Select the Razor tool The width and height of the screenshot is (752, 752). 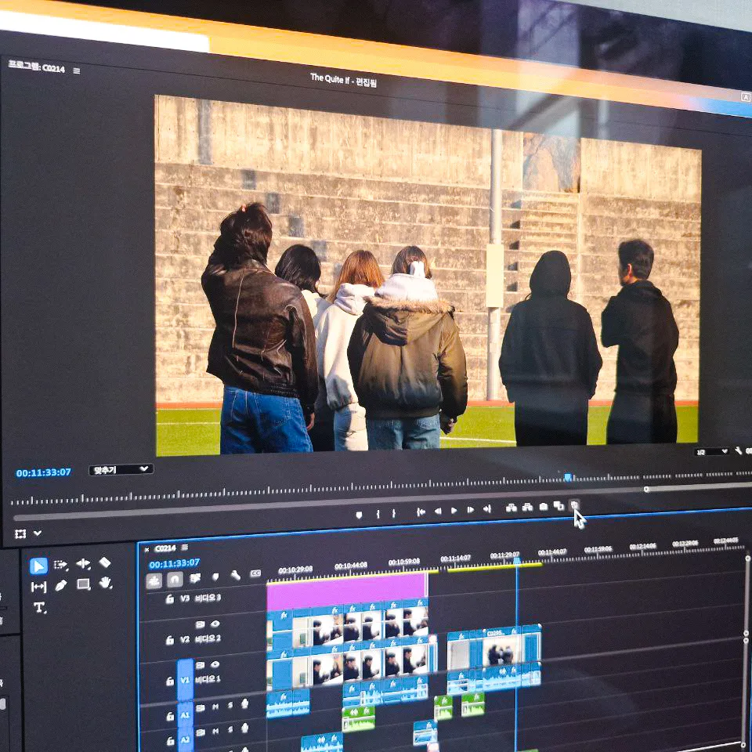(105, 563)
